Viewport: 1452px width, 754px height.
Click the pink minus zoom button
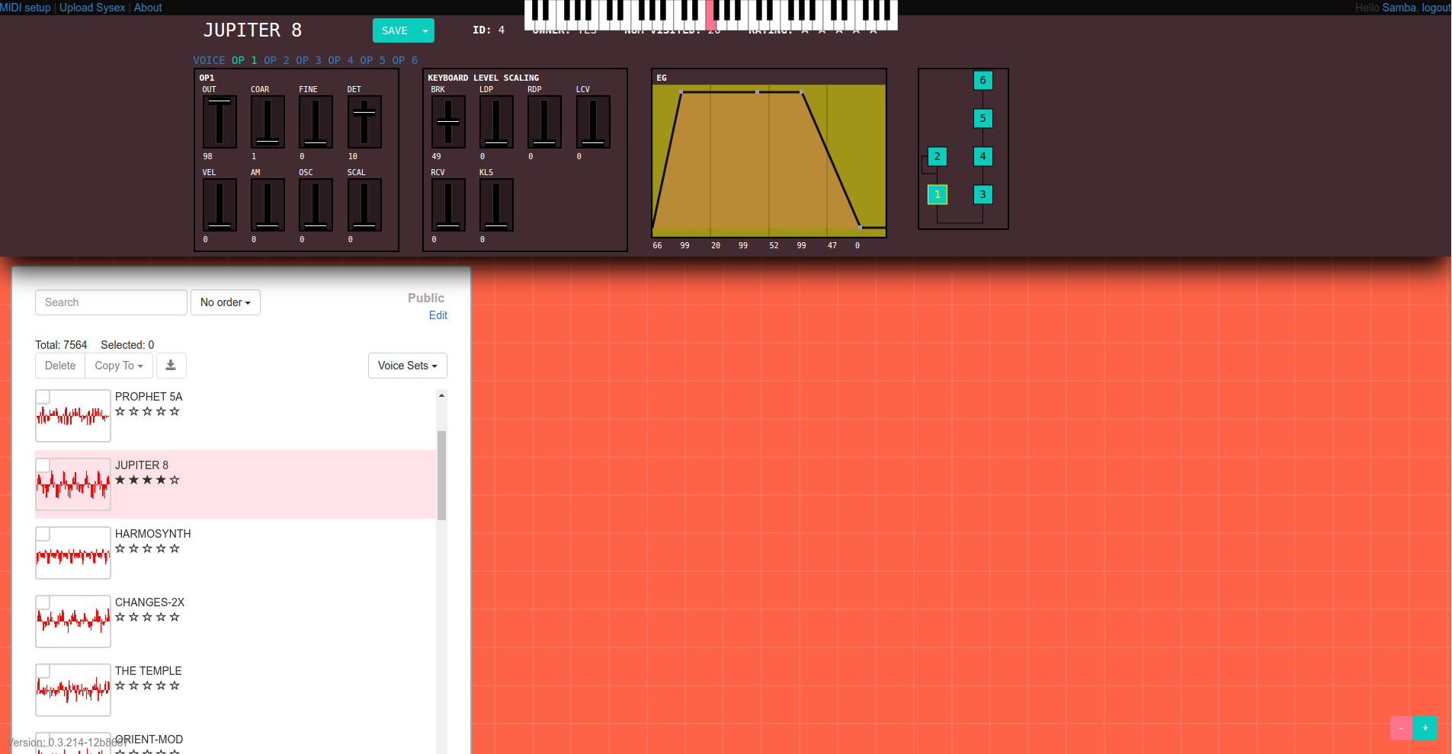(x=1401, y=727)
